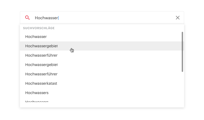The height and width of the screenshot is (120, 204).
Task: Place cursor after typed Hochwasser text
Action: [58, 18]
